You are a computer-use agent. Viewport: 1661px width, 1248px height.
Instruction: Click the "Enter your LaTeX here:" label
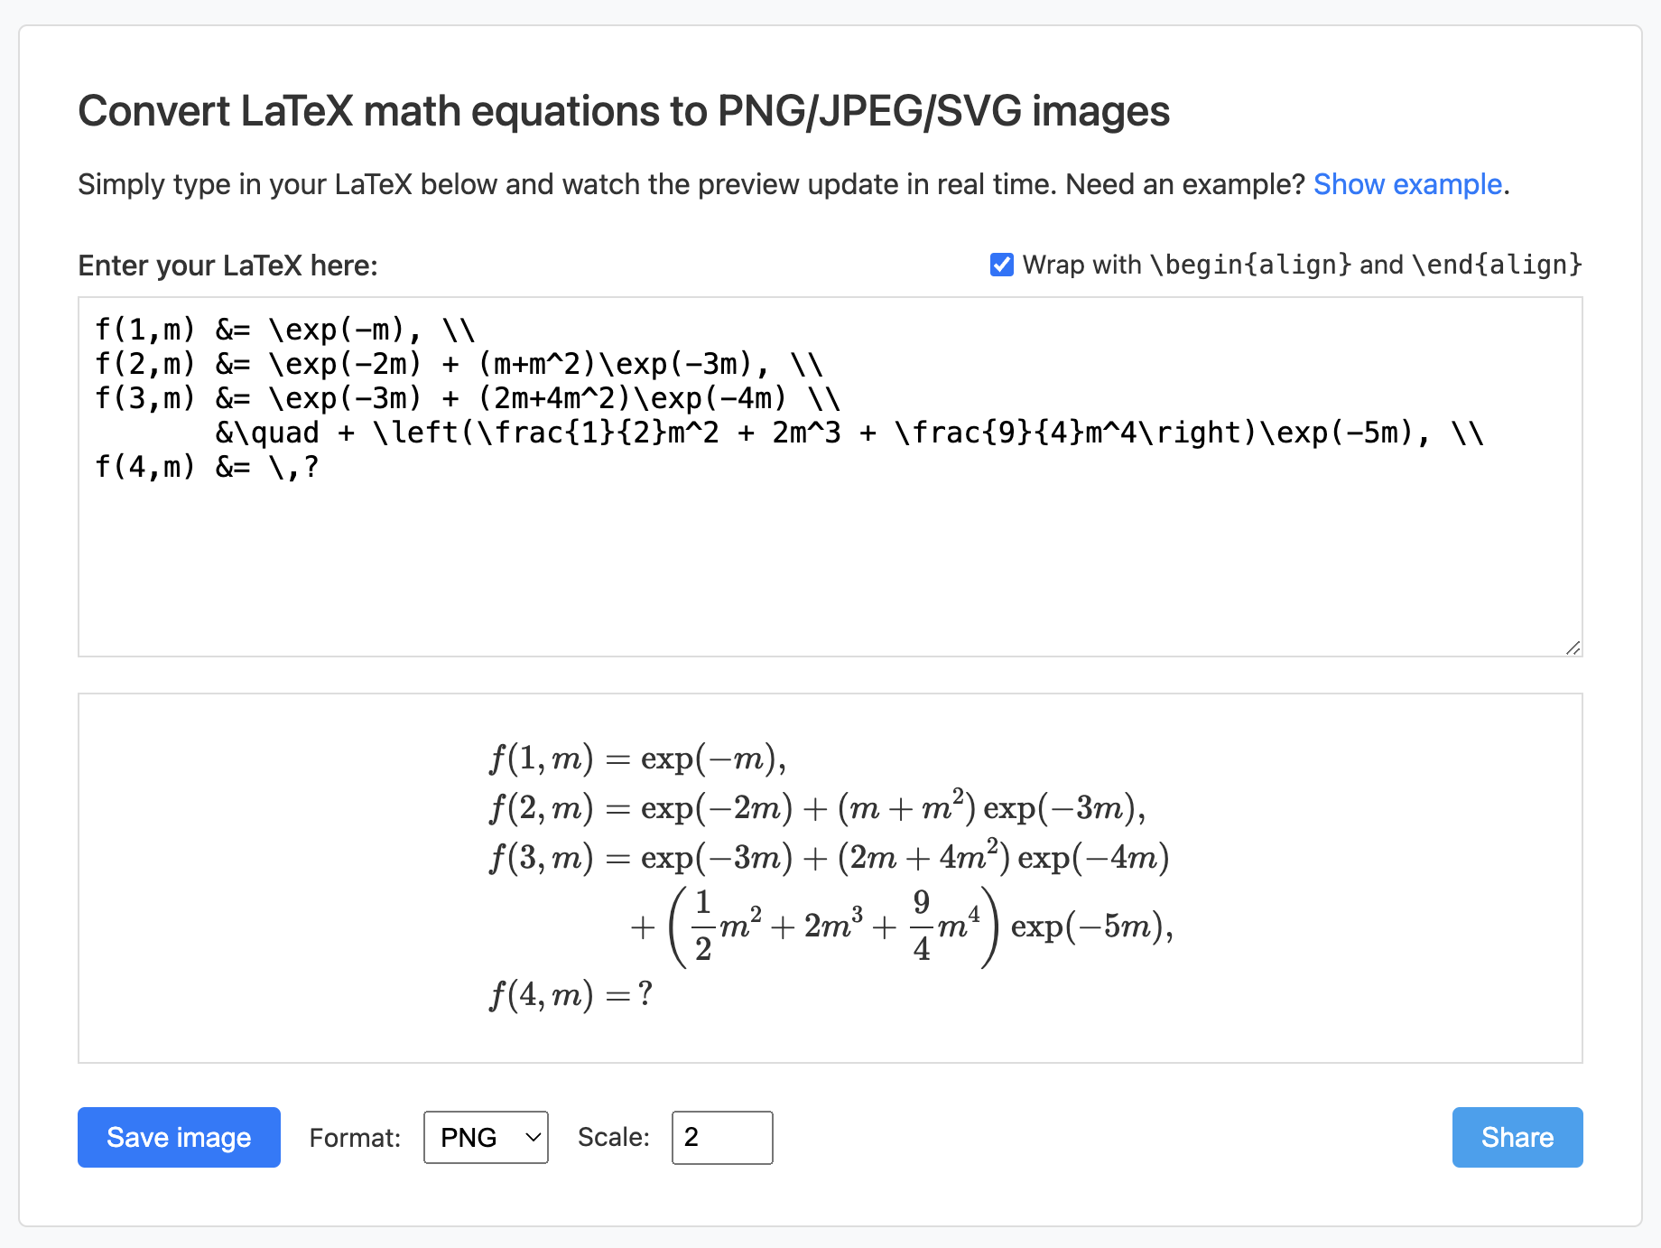(x=227, y=265)
